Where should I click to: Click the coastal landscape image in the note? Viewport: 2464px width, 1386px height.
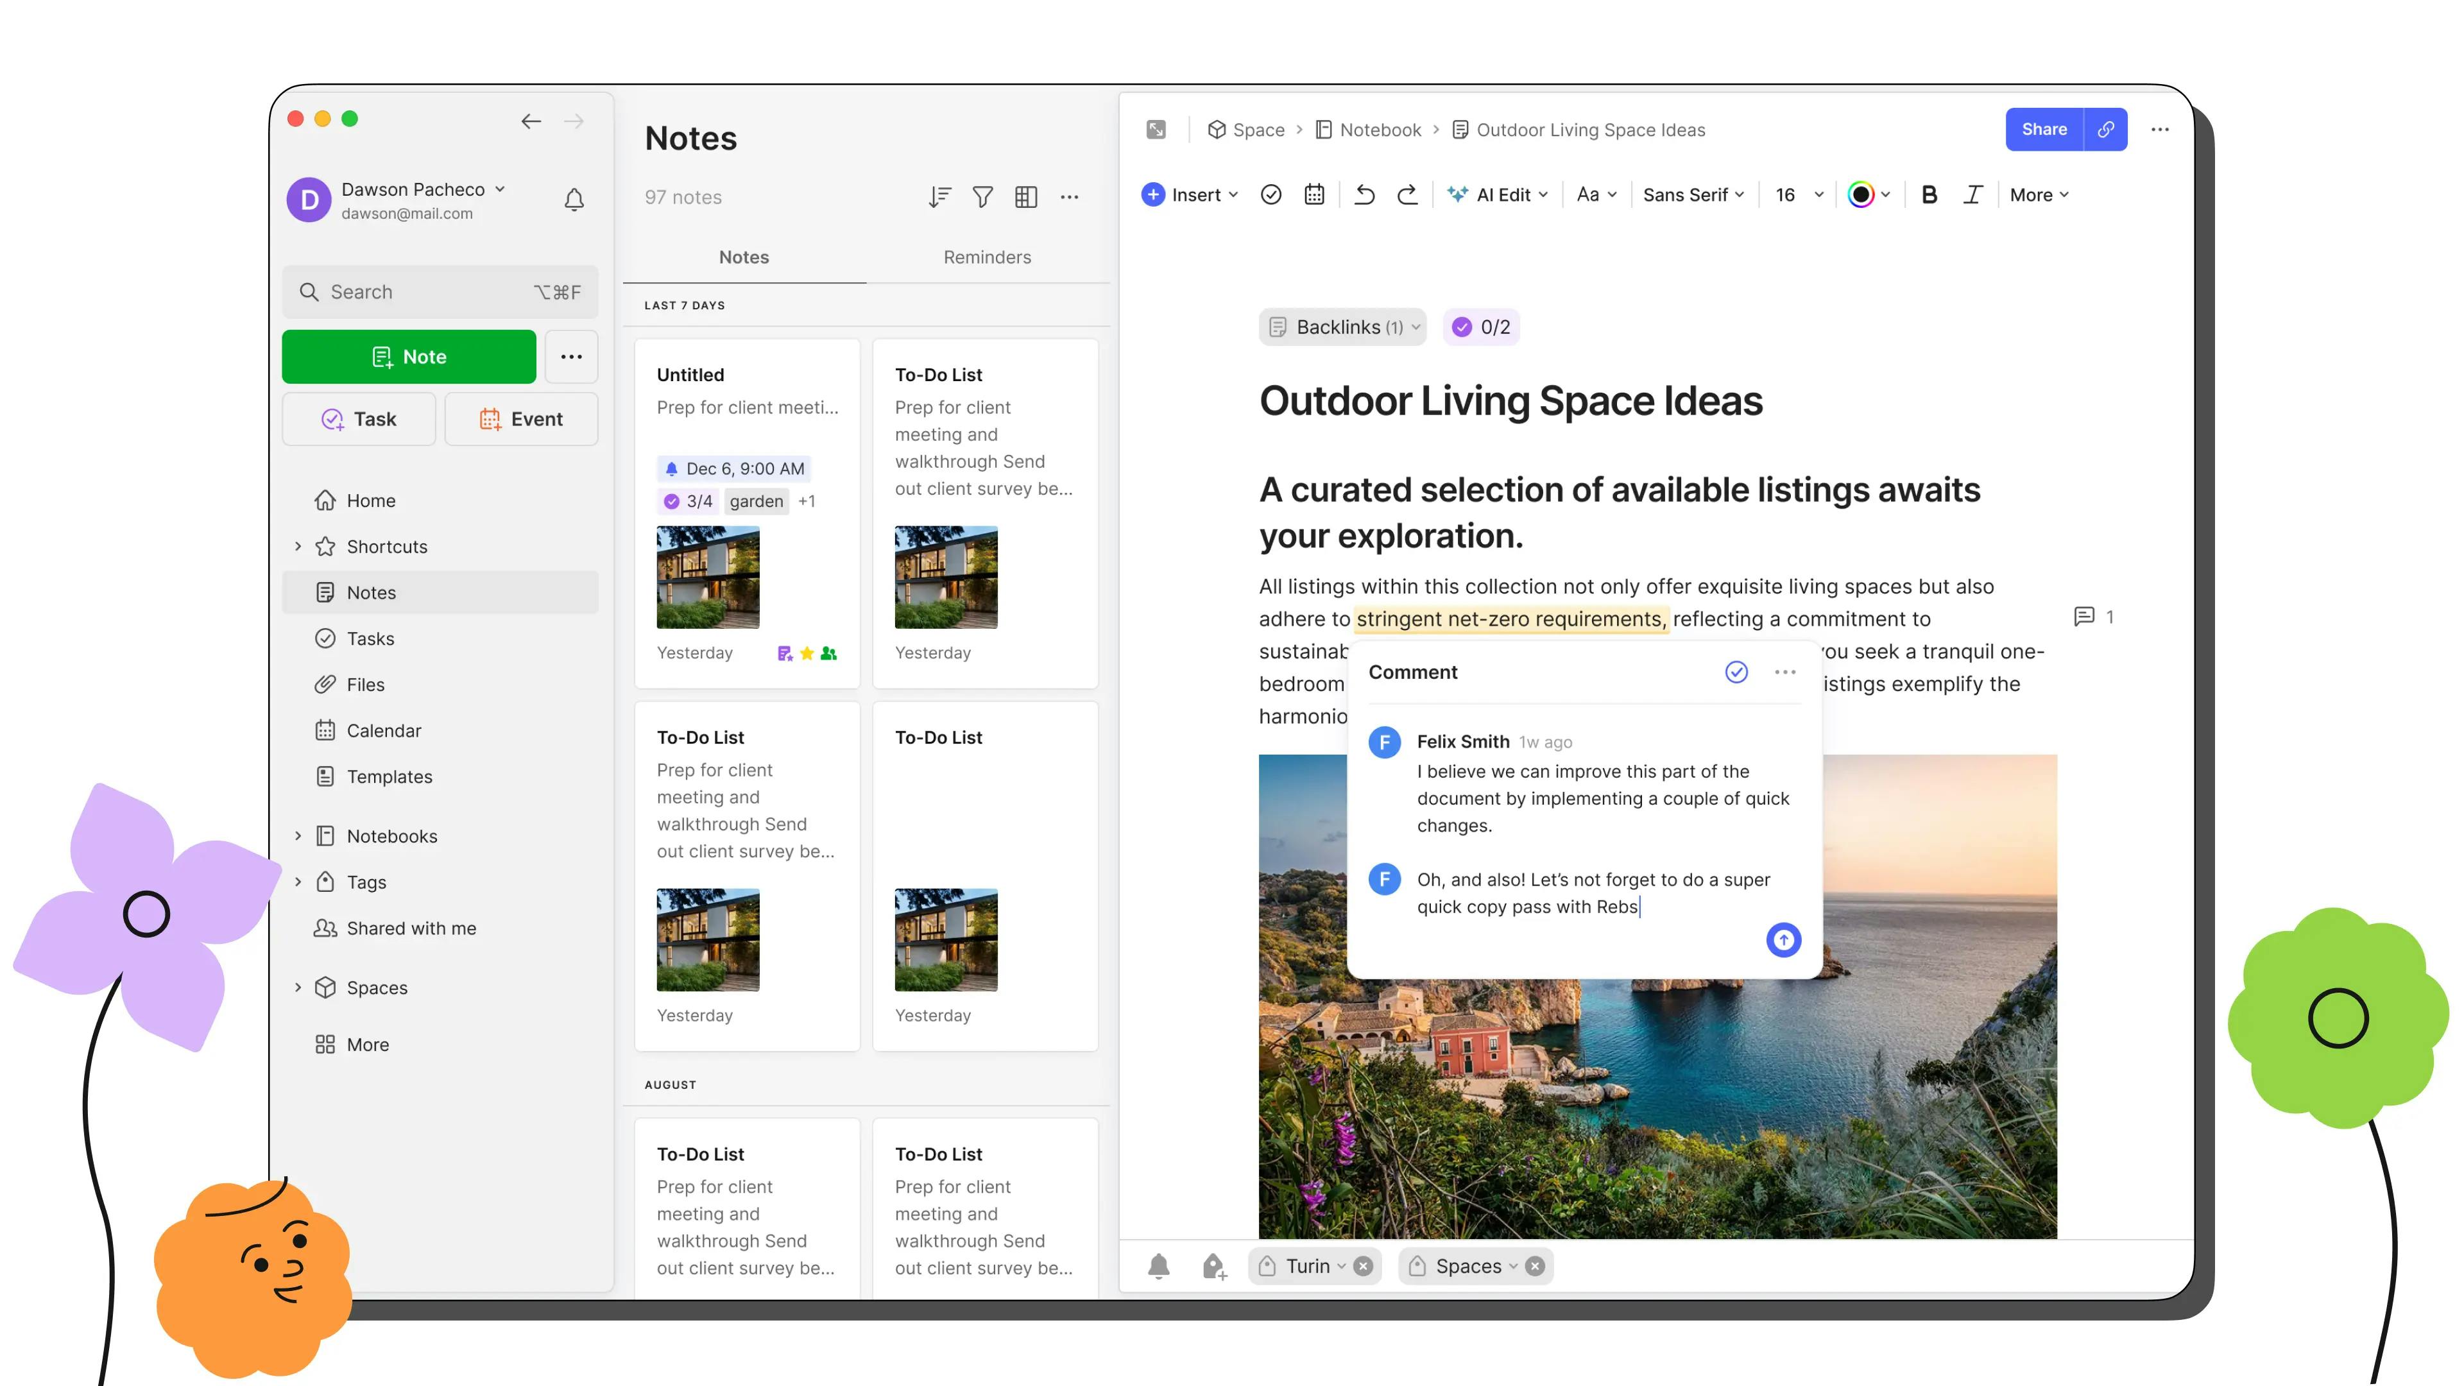[1657, 997]
